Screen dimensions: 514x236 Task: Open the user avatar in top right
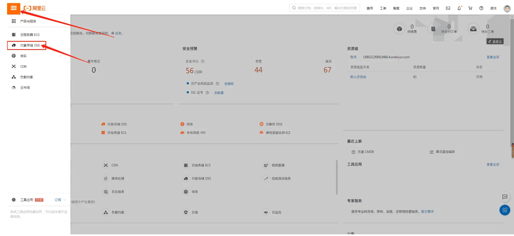coord(507,8)
